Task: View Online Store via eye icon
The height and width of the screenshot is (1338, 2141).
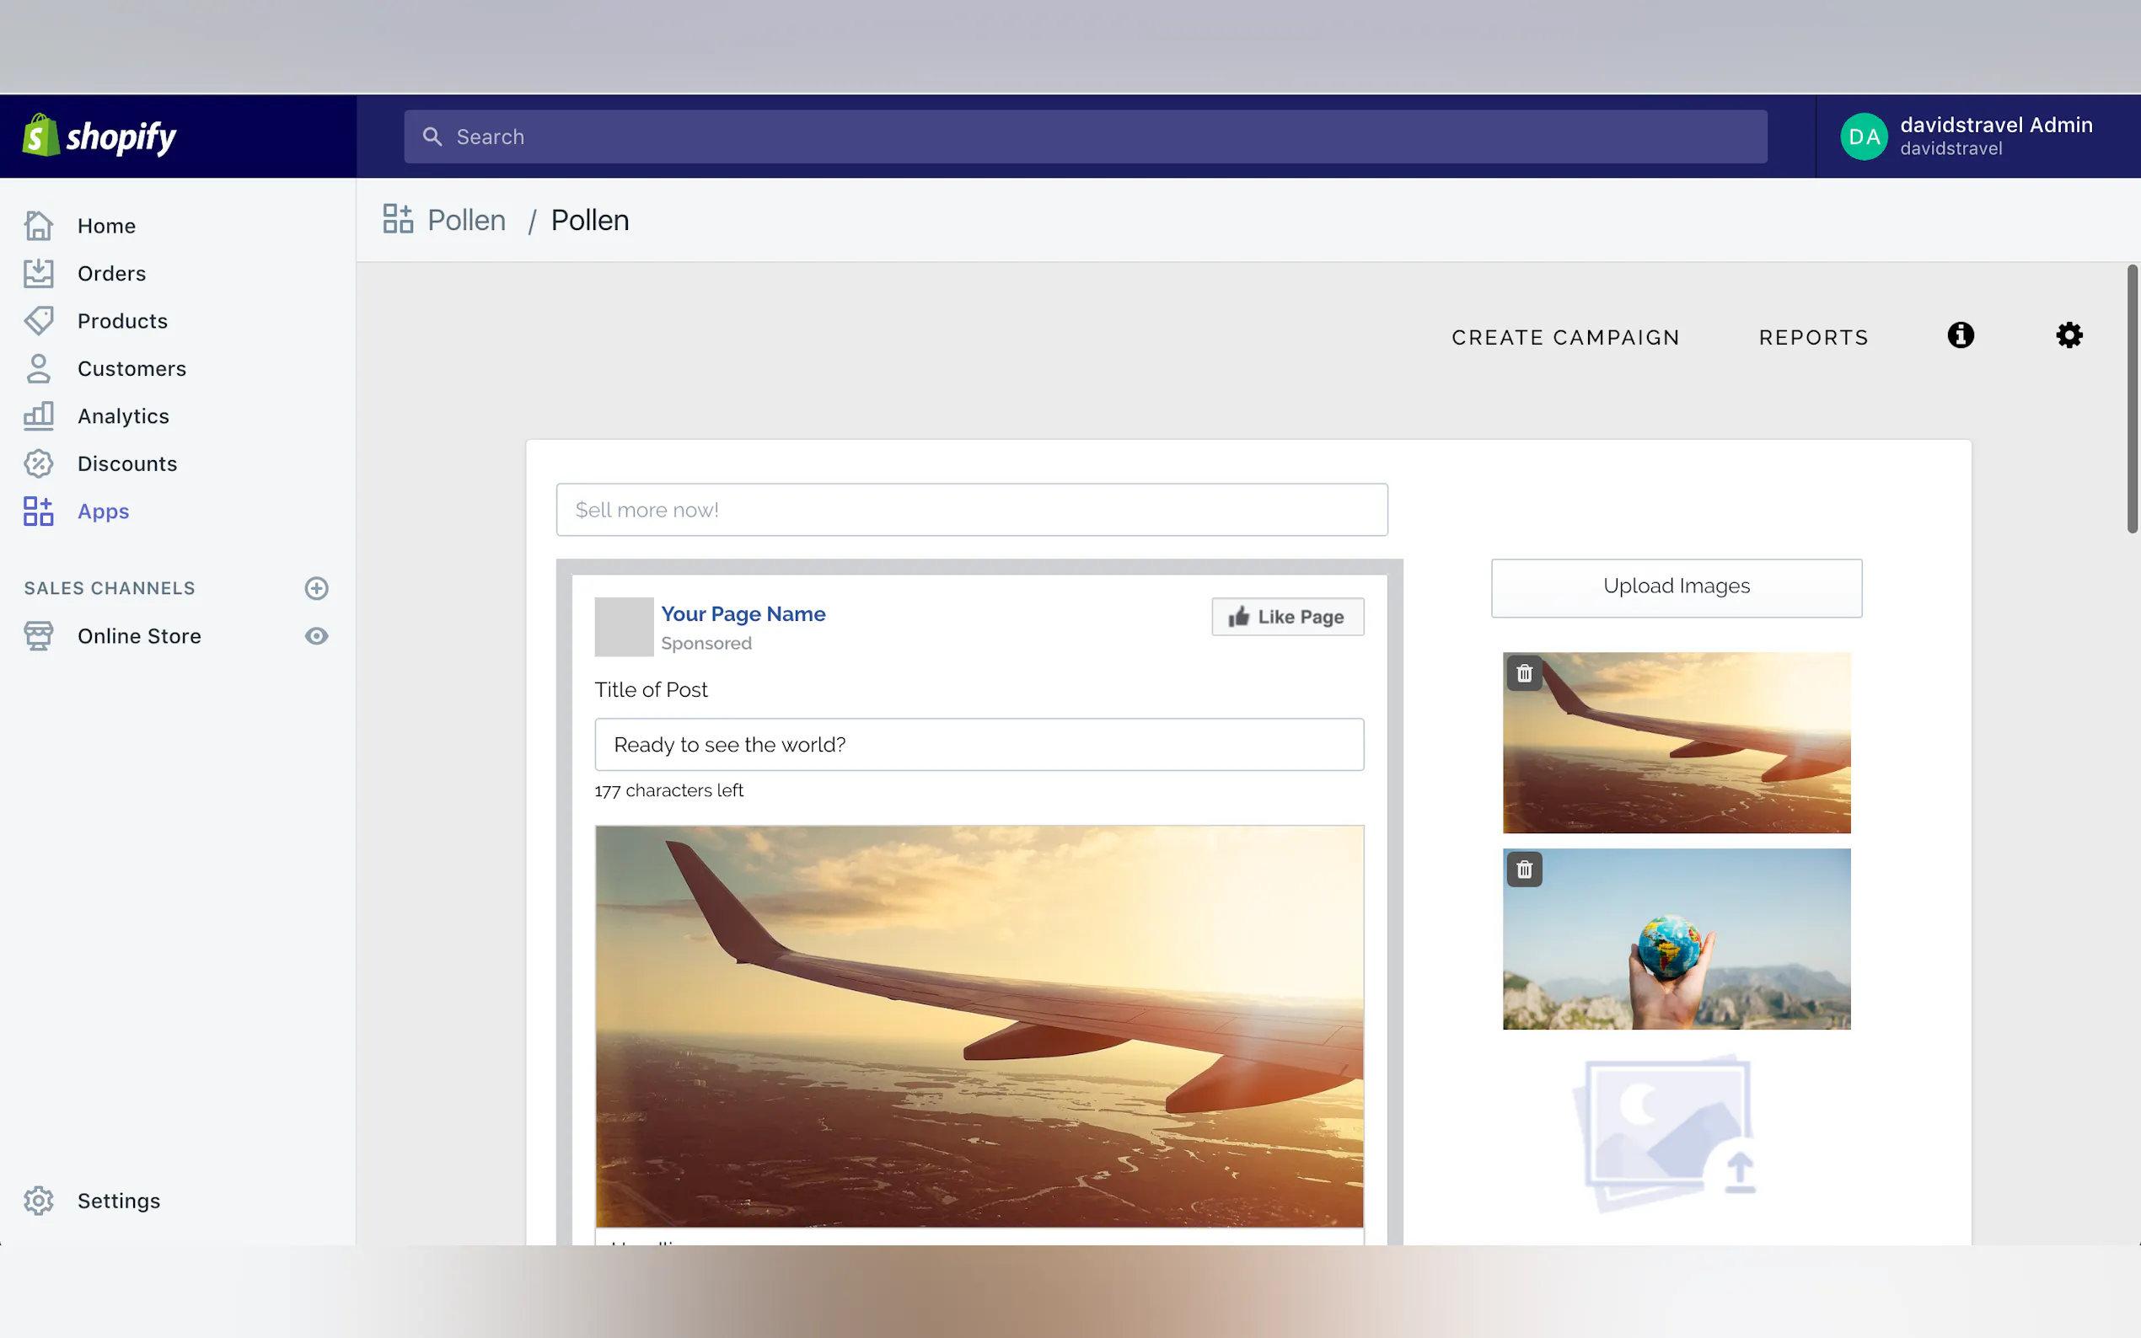Action: [316, 636]
